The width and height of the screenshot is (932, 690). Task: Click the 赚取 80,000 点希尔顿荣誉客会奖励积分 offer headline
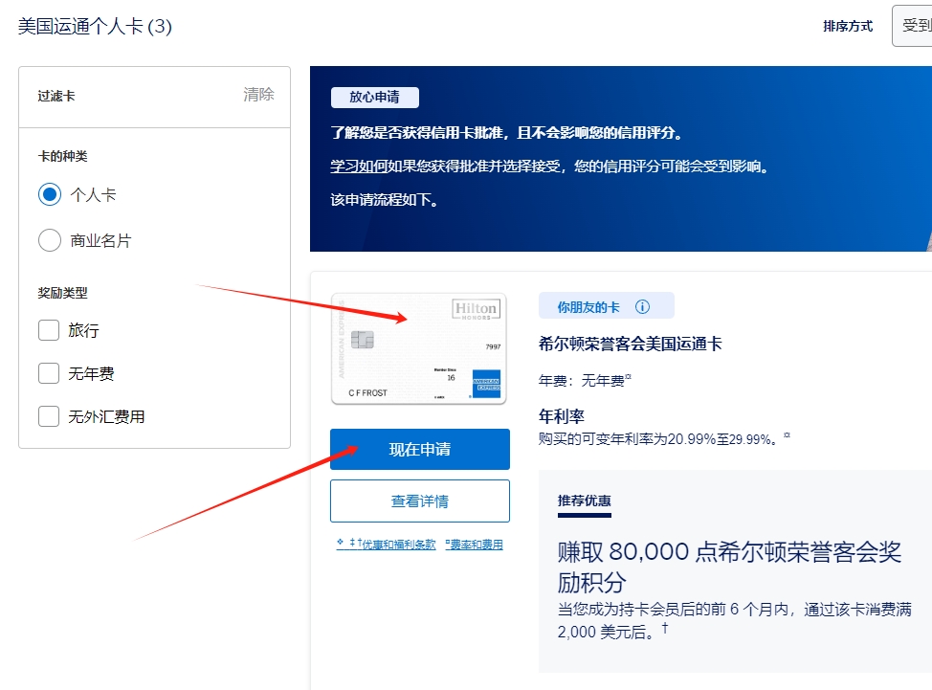[729, 567]
